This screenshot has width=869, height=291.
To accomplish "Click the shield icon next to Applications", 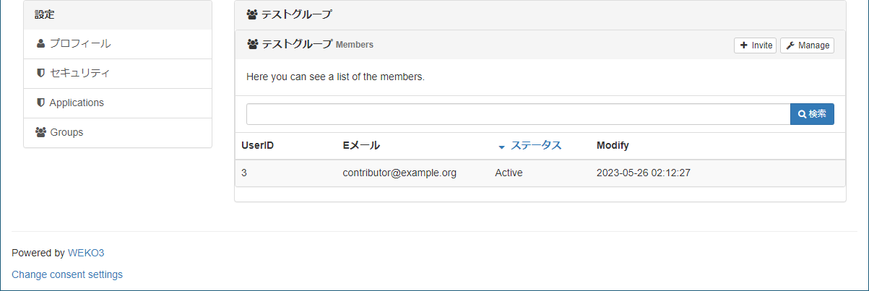I will tap(40, 103).
